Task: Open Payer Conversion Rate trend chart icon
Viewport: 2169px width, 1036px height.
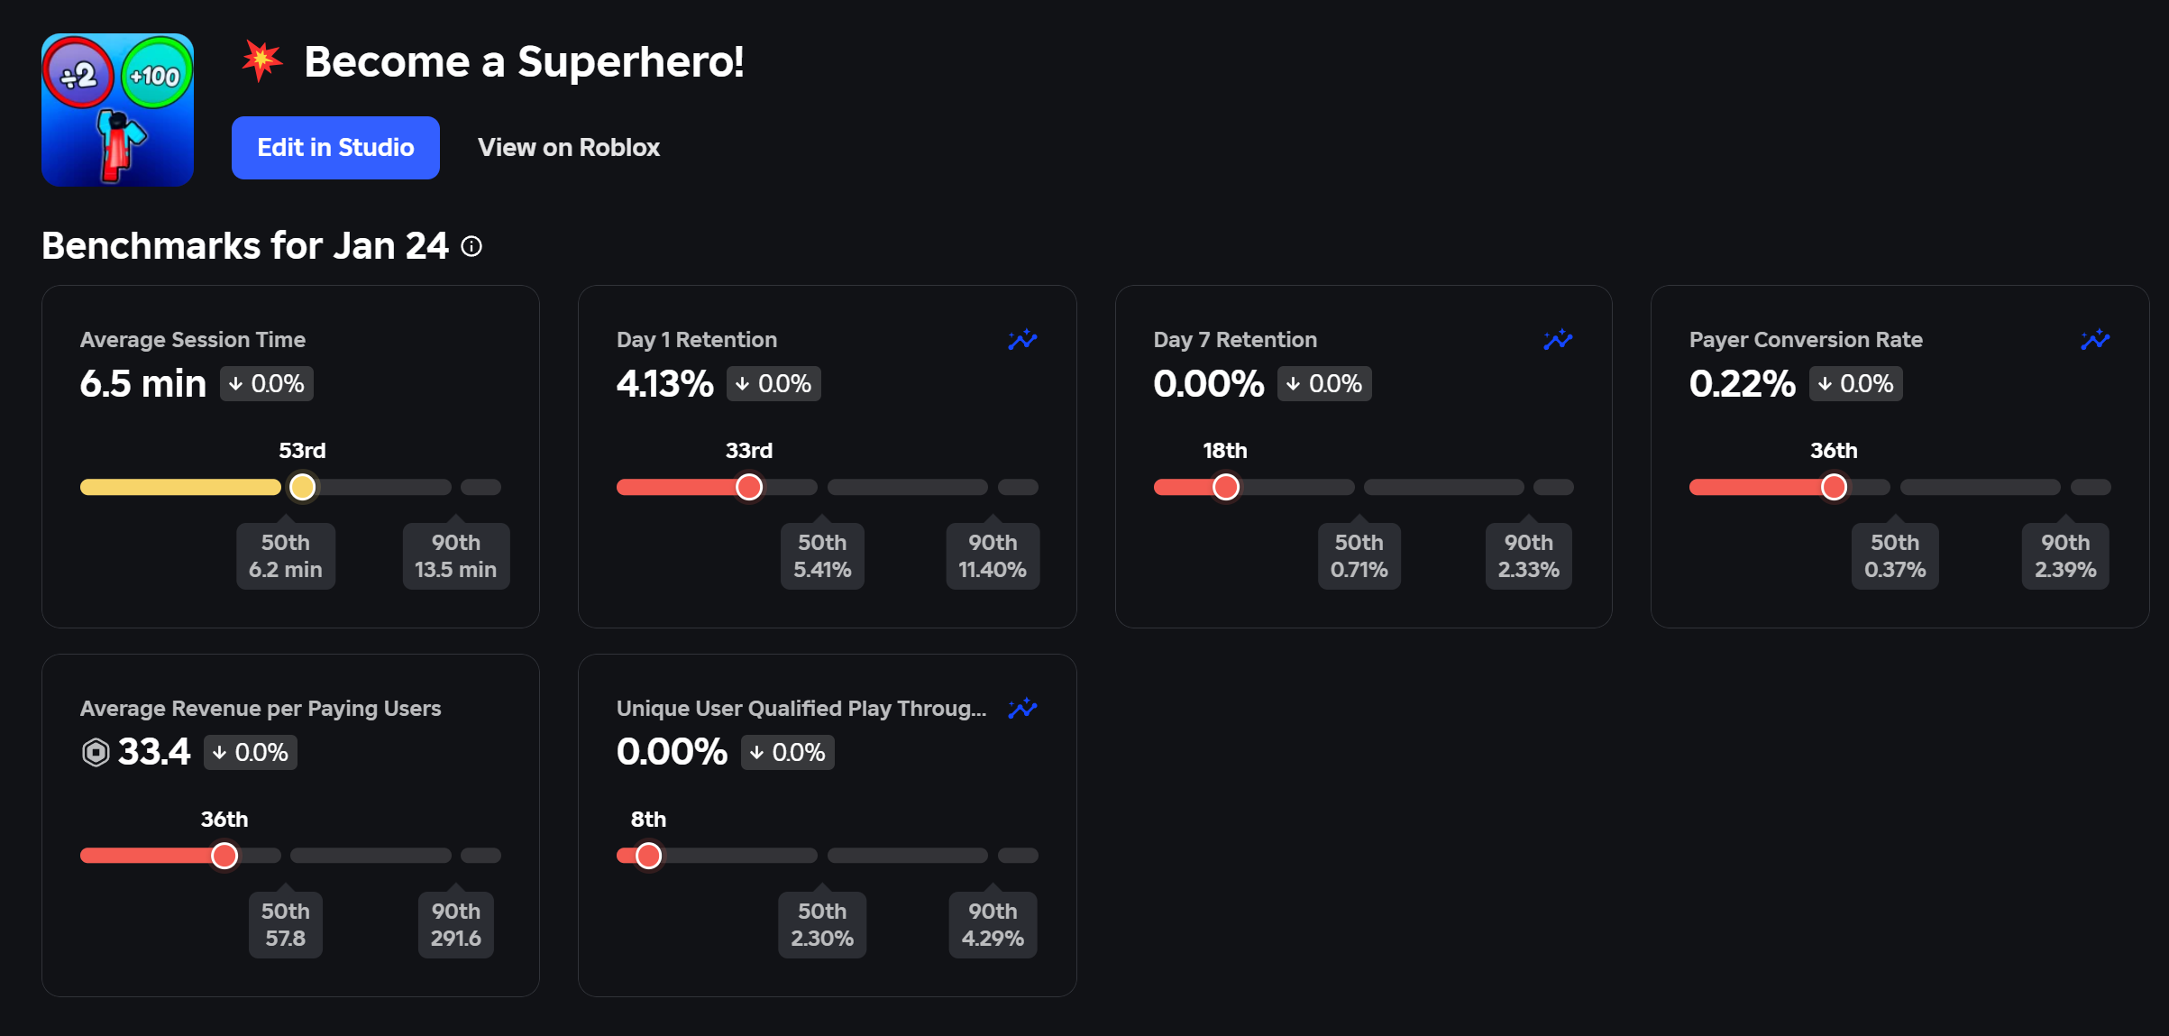Action: (x=2095, y=340)
